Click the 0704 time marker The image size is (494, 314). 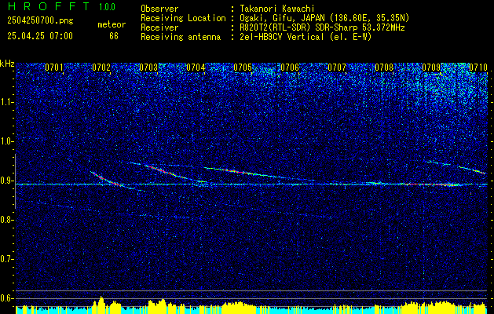coord(196,68)
